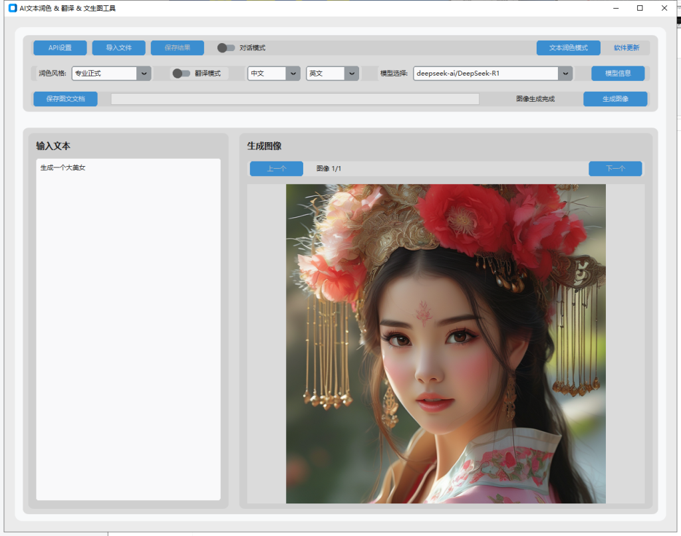Select the generated portrait image

click(446, 343)
